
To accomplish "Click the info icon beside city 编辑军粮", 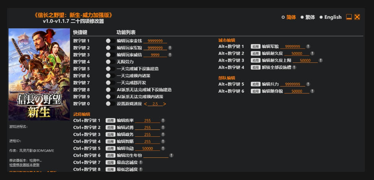I will [x=308, y=46].
